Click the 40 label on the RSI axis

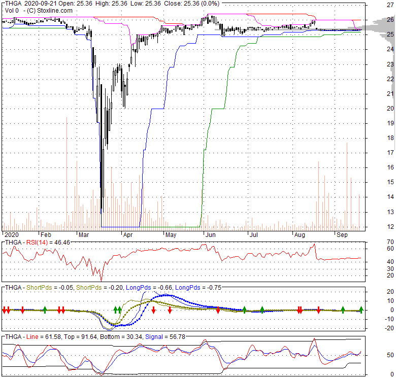[x=390, y=262]
